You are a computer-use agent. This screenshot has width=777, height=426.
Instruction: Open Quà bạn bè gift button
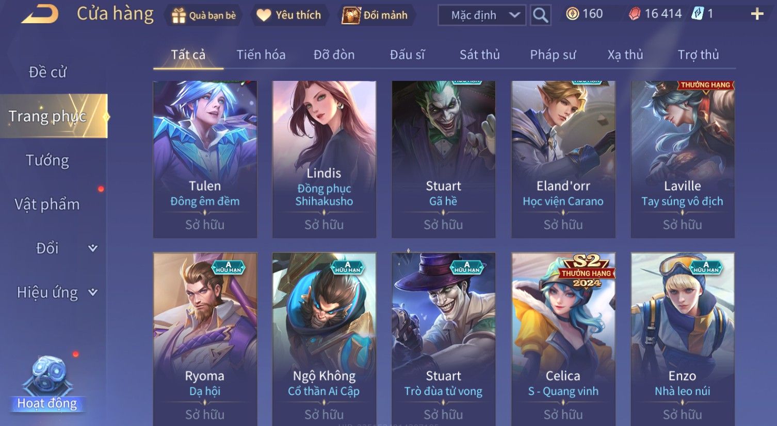point(204,15)
